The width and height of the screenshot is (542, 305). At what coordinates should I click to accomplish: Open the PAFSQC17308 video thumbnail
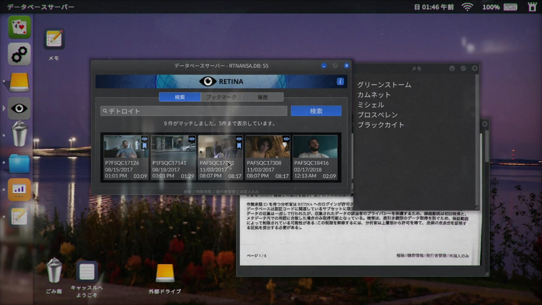[268, 147]
